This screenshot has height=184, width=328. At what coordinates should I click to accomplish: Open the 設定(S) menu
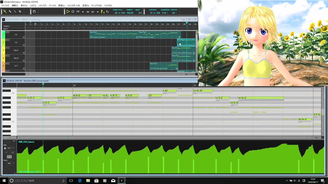(86, 6)
